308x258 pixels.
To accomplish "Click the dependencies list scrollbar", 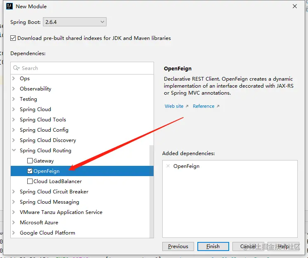I will click(152, 191).
